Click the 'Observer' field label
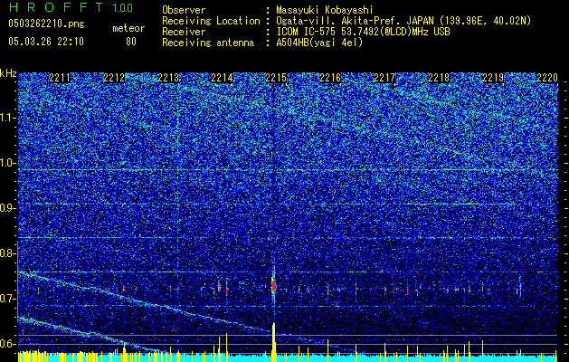The height and width of the screenshot is (362, 569). (184, 10)
